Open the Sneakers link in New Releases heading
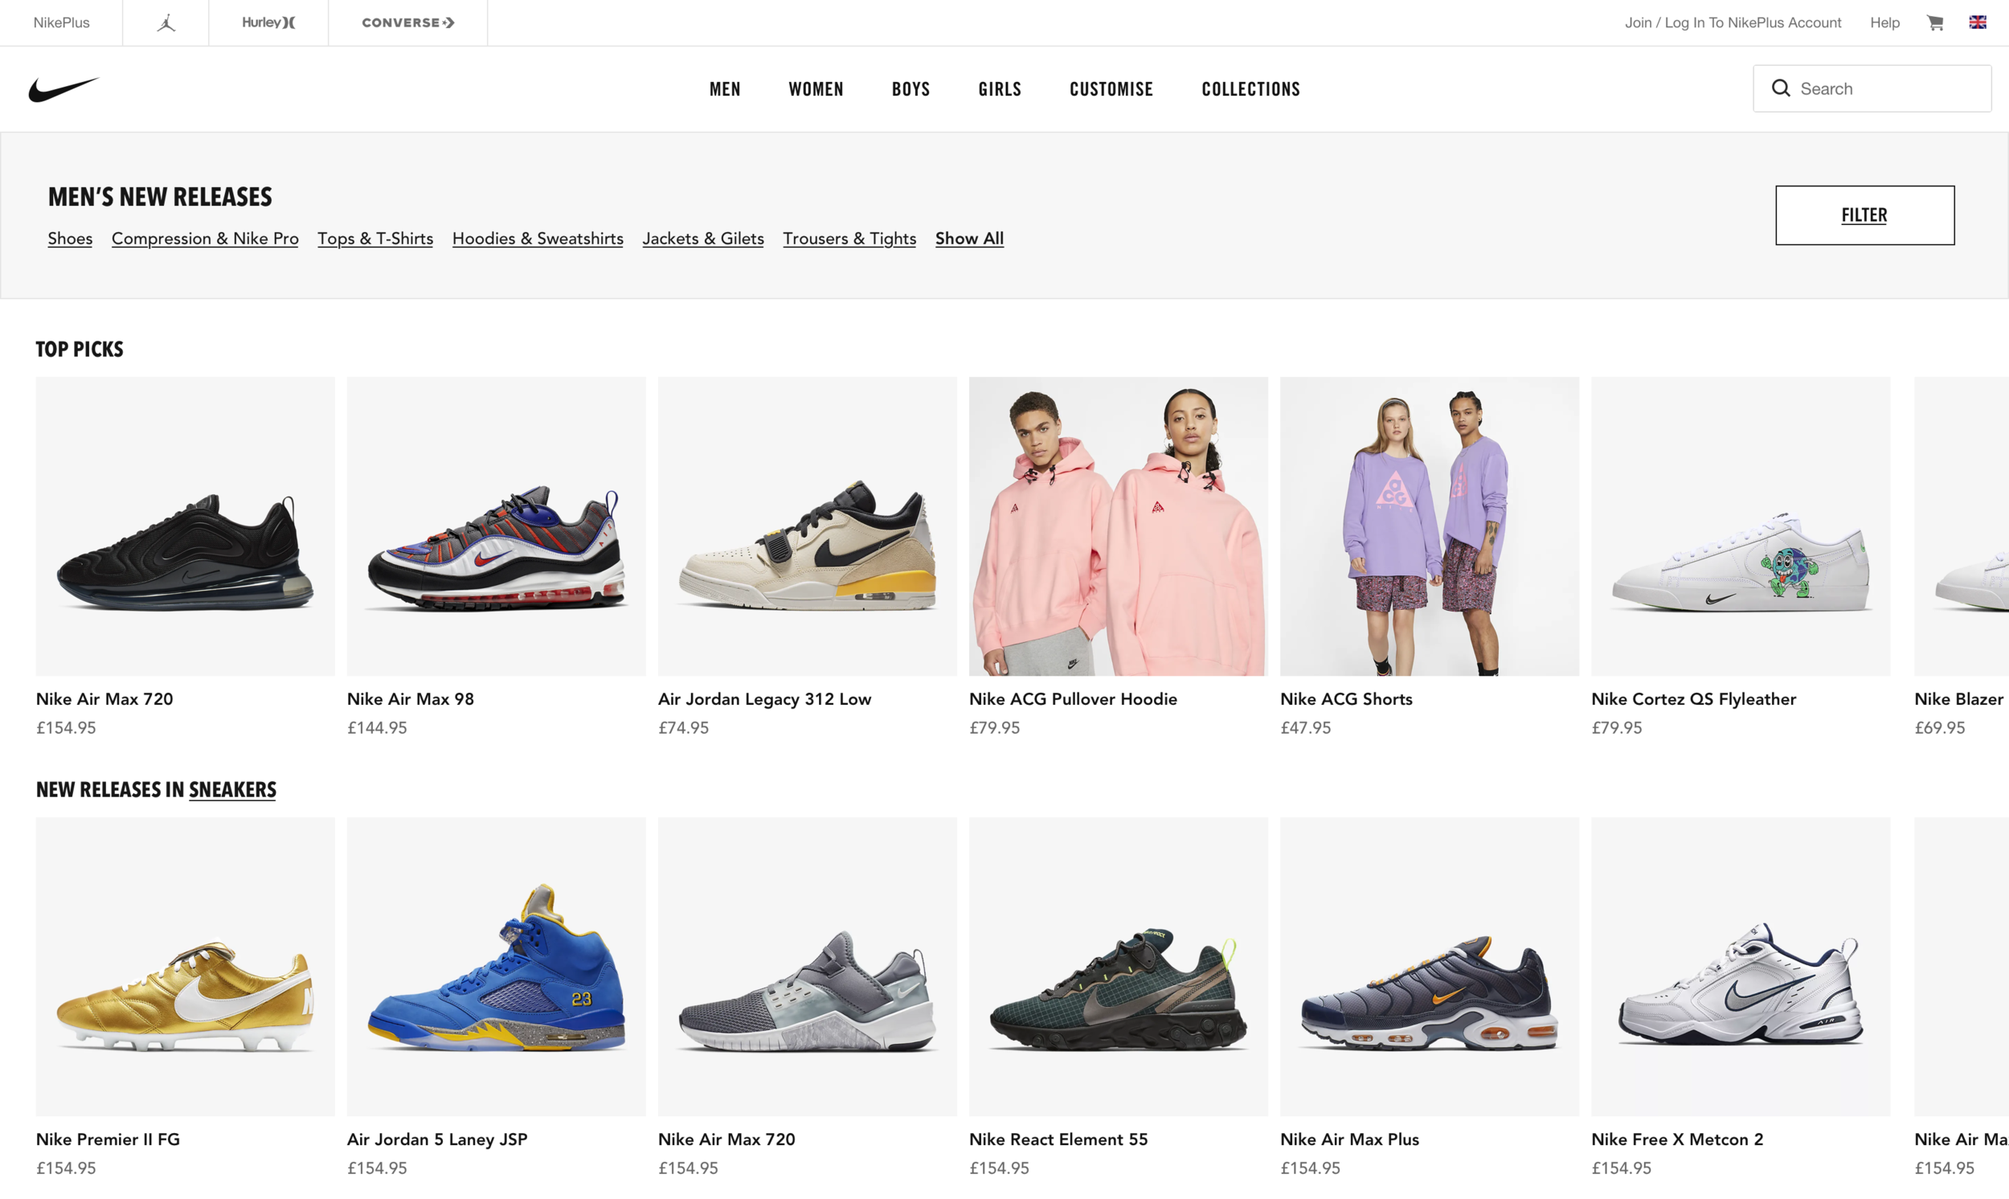This screenshot has height=1199, width=2009. coord(233,789)
